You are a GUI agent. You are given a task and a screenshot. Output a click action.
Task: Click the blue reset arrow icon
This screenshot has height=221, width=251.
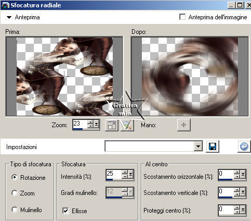pos(244,146)
